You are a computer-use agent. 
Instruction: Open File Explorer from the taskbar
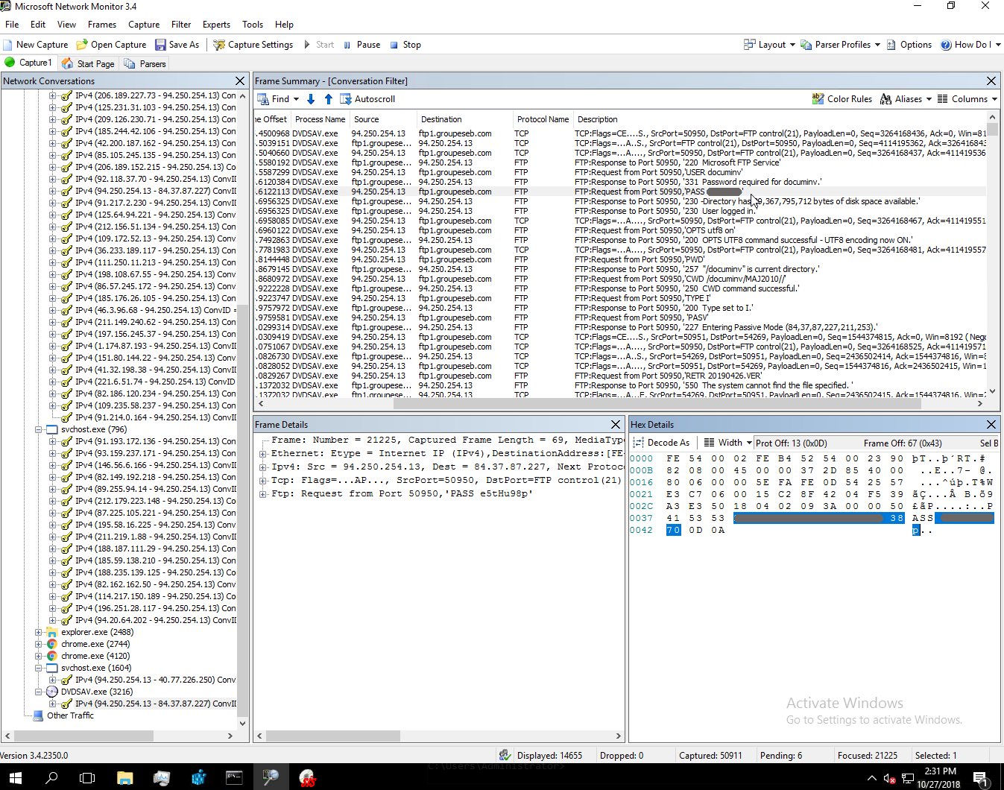tap(124, 777)
